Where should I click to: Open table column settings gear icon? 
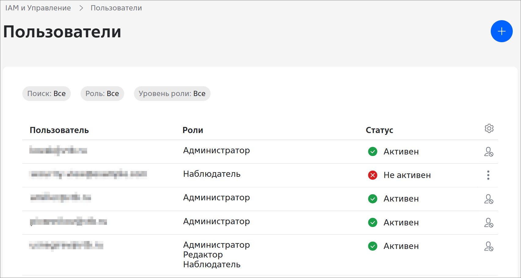coord(489,128)
